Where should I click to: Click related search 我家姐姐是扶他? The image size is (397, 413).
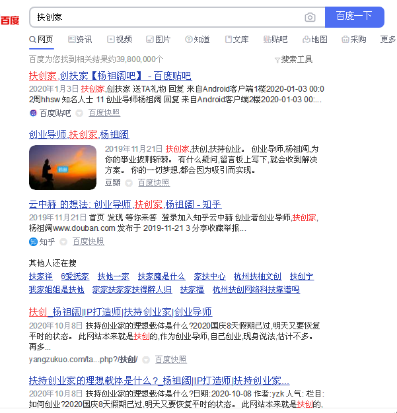pos(57,290)
